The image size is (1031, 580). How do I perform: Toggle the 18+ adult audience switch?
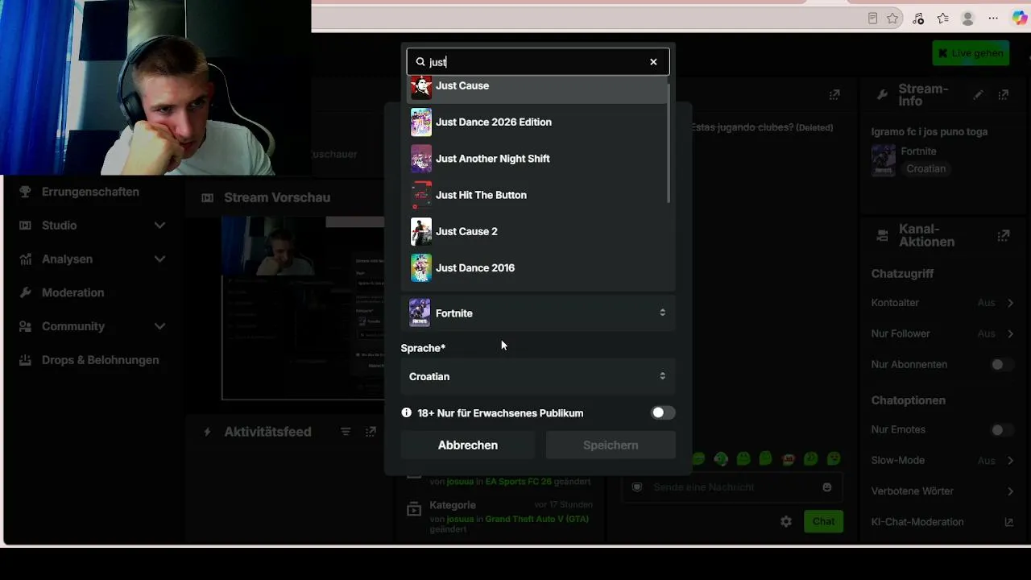[663, 412]
